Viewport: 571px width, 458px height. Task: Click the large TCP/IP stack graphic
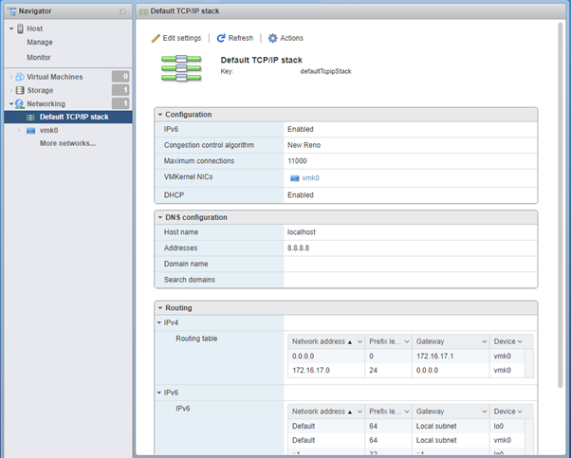181,68
